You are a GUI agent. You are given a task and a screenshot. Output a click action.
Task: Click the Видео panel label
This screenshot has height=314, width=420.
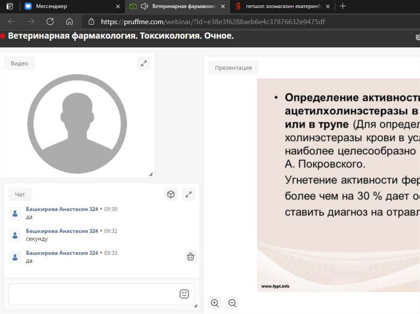pyautogui.click(x=19, y=63)
